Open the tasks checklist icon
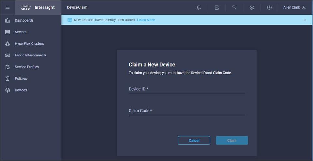Image resolution: width=313 pixels, height=161 pixels. pos(217,7)
